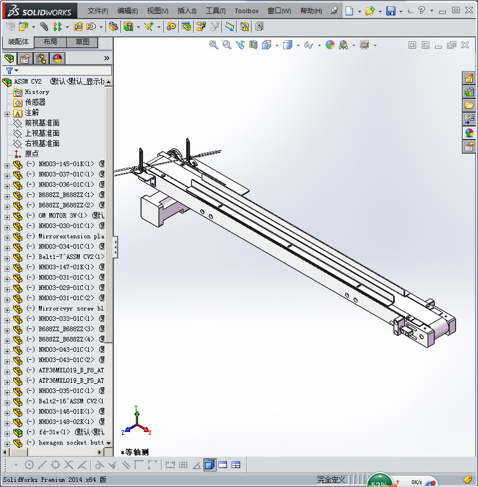The height and width of the screenshot is (487, 478).
Task: Select the FeatureManager design tree tab icon
Action: click(x=9, y=58)
